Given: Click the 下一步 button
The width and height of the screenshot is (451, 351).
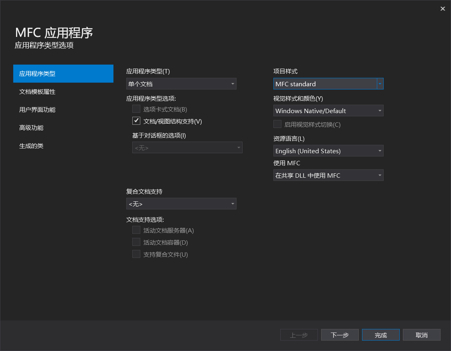Looking at the screenshot, I should click(x=340, y=335).
